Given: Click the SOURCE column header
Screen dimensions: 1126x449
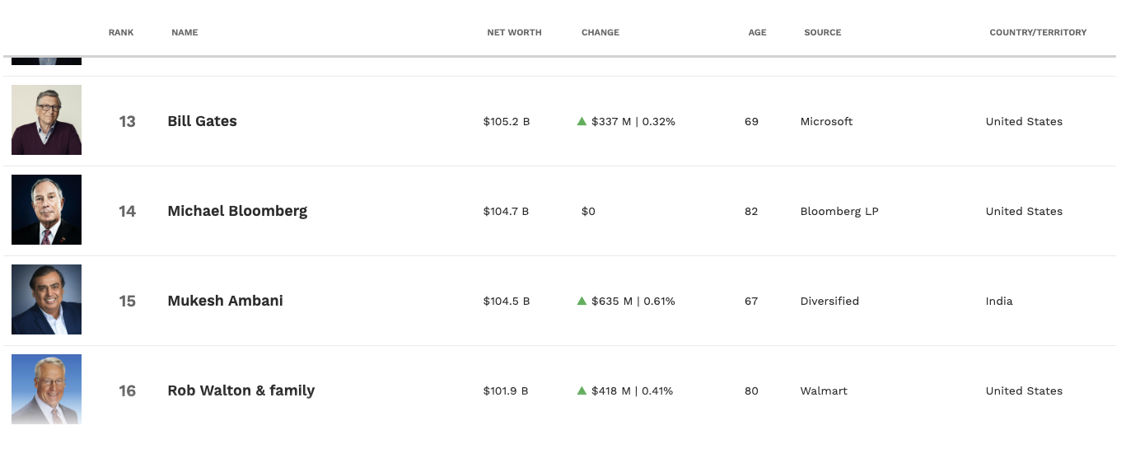Looking at the screenshot, I should coord(822,33).
